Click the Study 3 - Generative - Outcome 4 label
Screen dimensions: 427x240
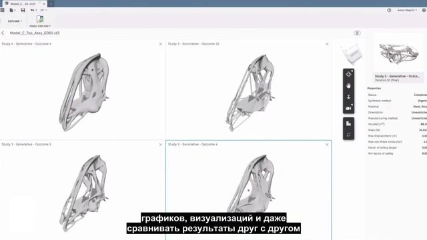point(193,145)
